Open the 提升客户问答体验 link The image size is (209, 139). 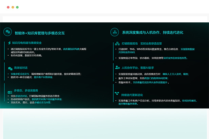point(43,77)
